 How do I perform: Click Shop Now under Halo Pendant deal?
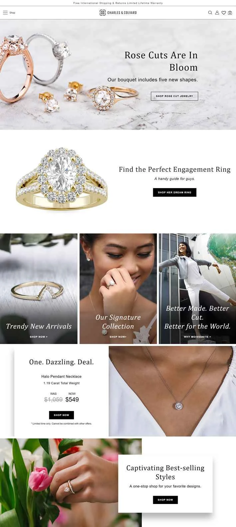[x=62, y=415]
